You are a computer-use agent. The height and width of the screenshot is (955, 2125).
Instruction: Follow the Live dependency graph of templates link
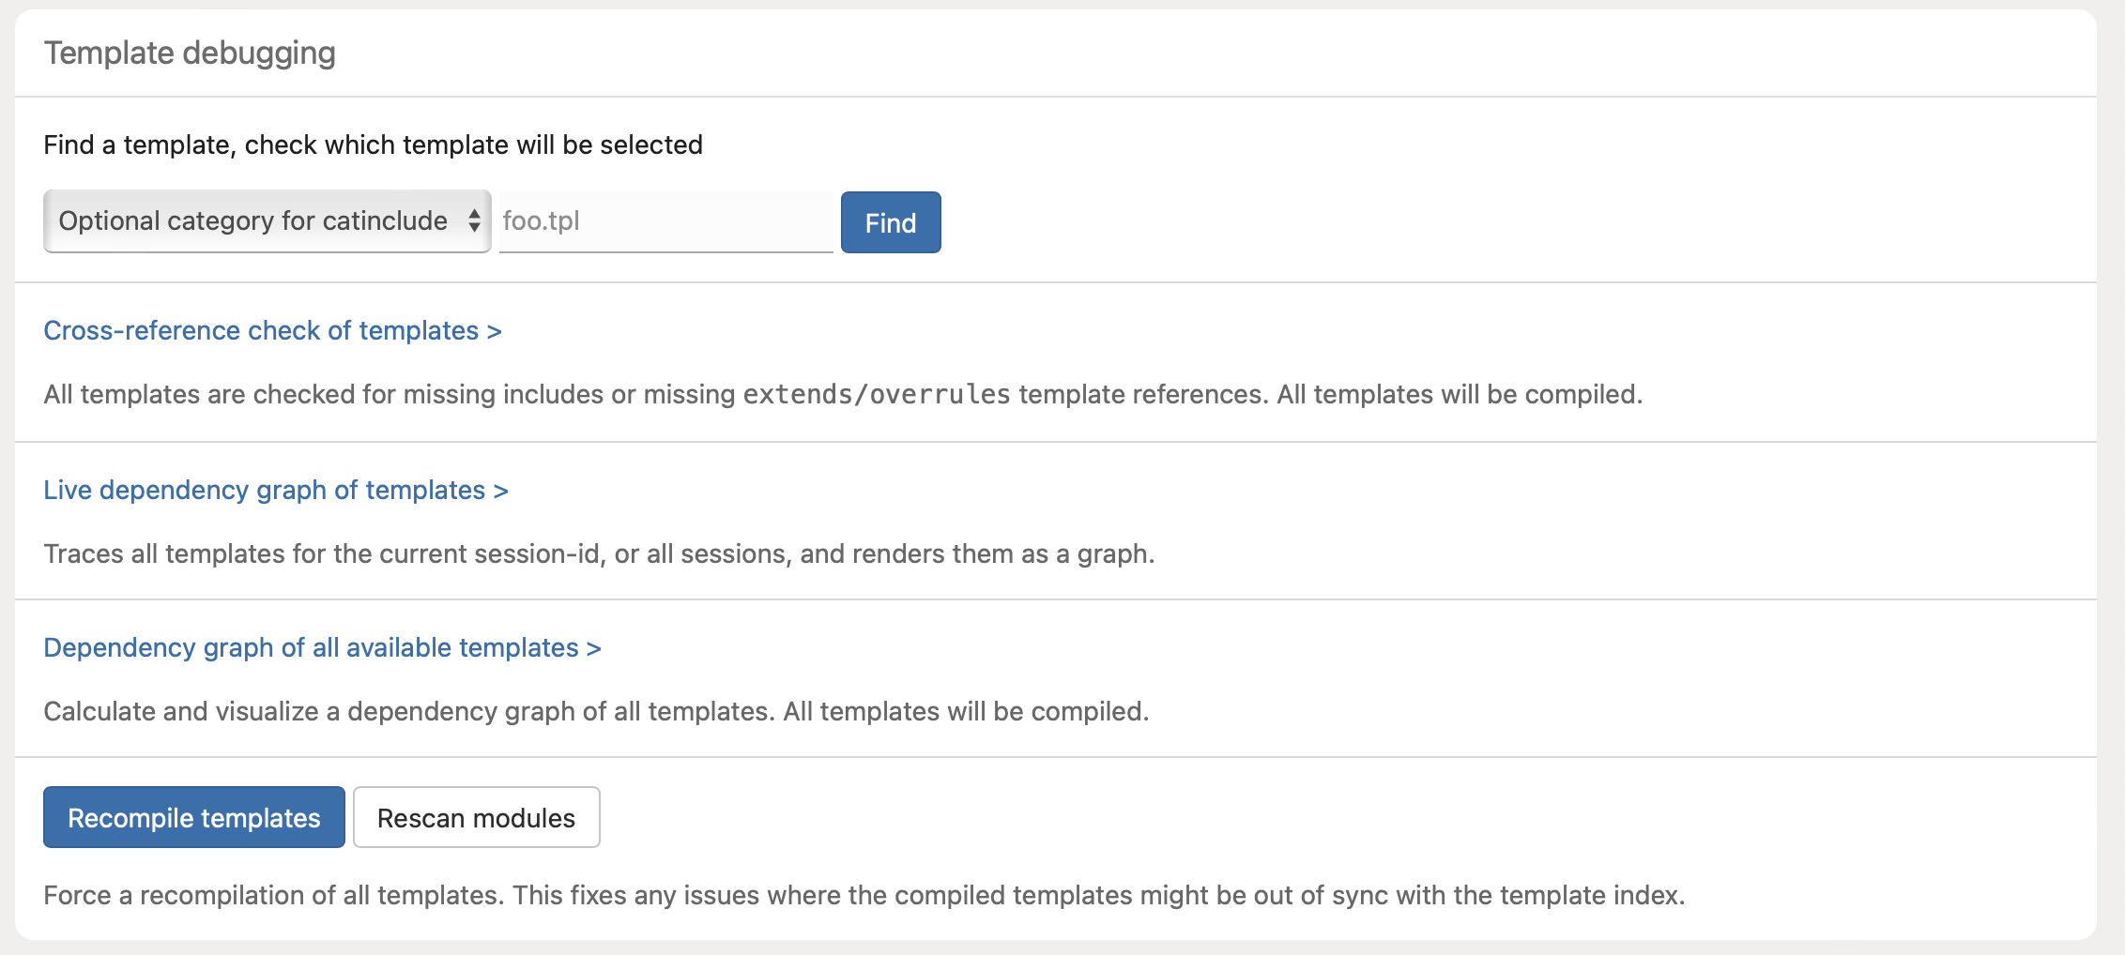[264, 491]
